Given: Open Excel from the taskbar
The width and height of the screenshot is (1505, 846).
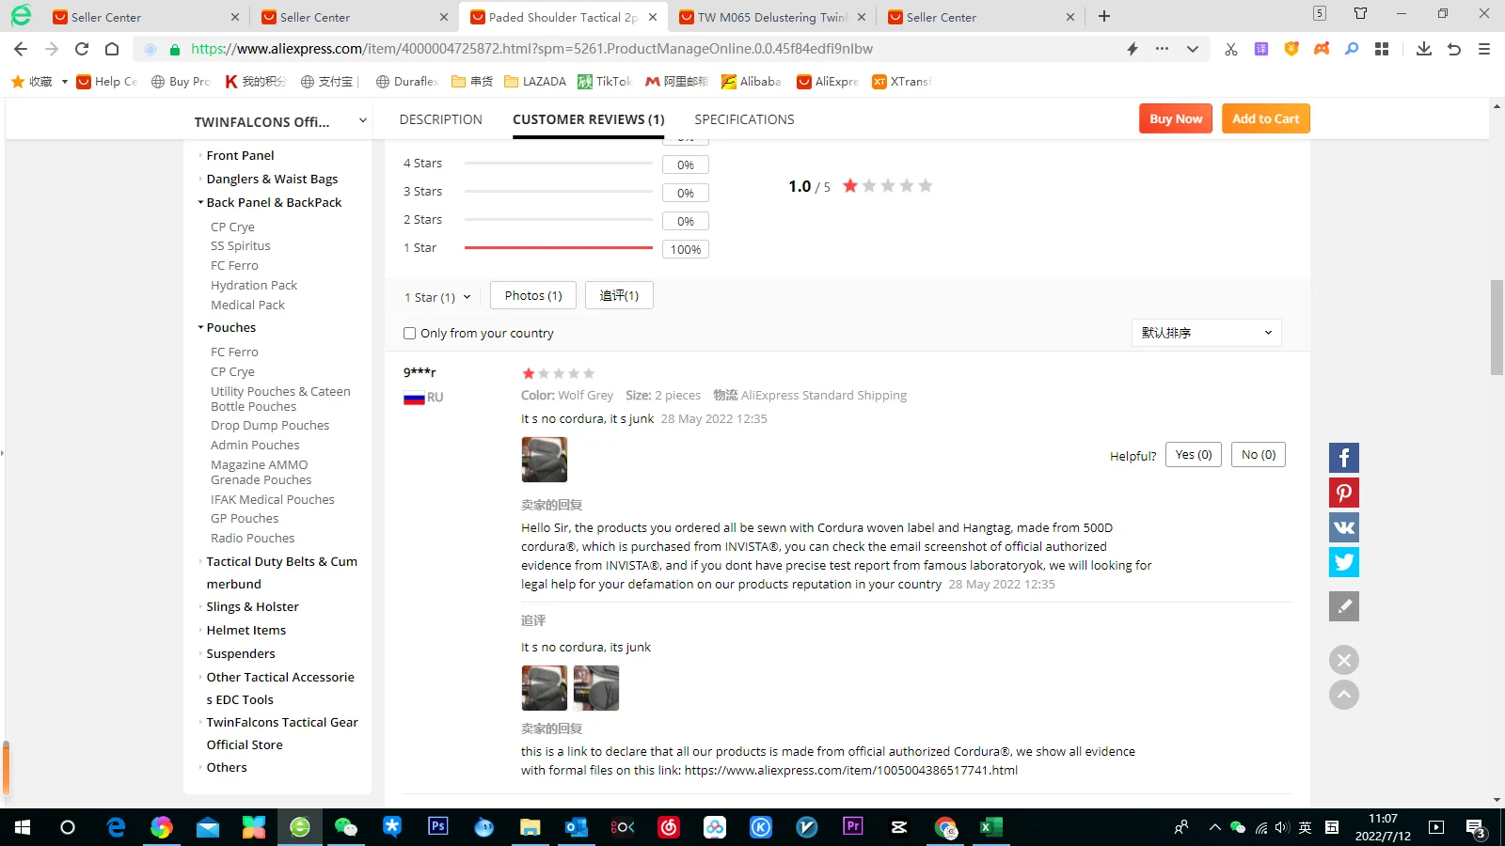Looking at the screenshot, I should click(x=991, y=827).
